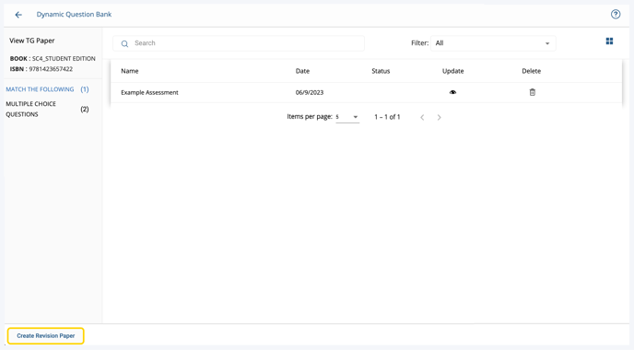Go back using the left arrow icon
This screenshot has width=634, height=350.
point(18,15)
